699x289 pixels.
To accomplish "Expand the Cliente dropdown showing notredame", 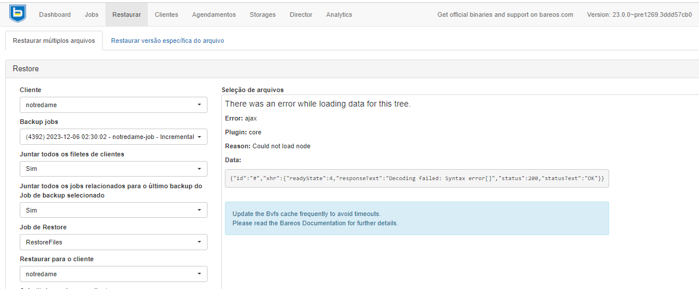I will 114,105.
